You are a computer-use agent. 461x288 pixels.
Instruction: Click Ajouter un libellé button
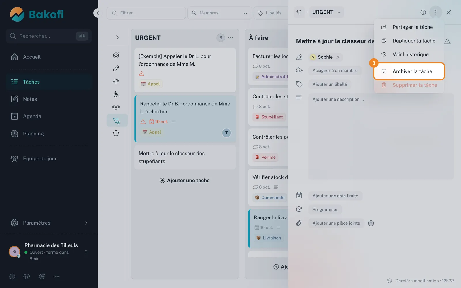click(330, 84)
